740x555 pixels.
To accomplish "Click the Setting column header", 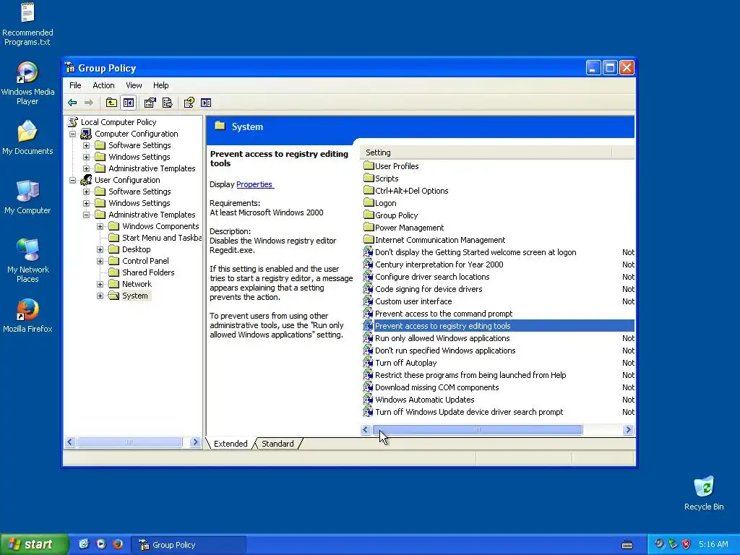I will pyautogui.click(x=486, y=152).
